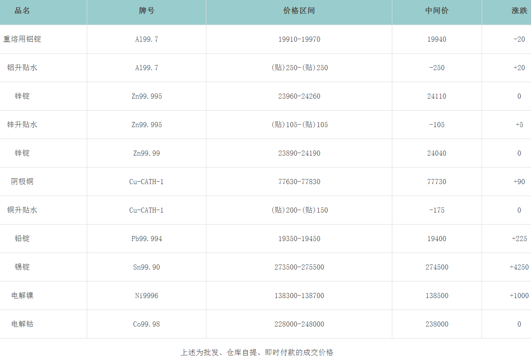Select the 铝升贴水 row name

point(22,68)
